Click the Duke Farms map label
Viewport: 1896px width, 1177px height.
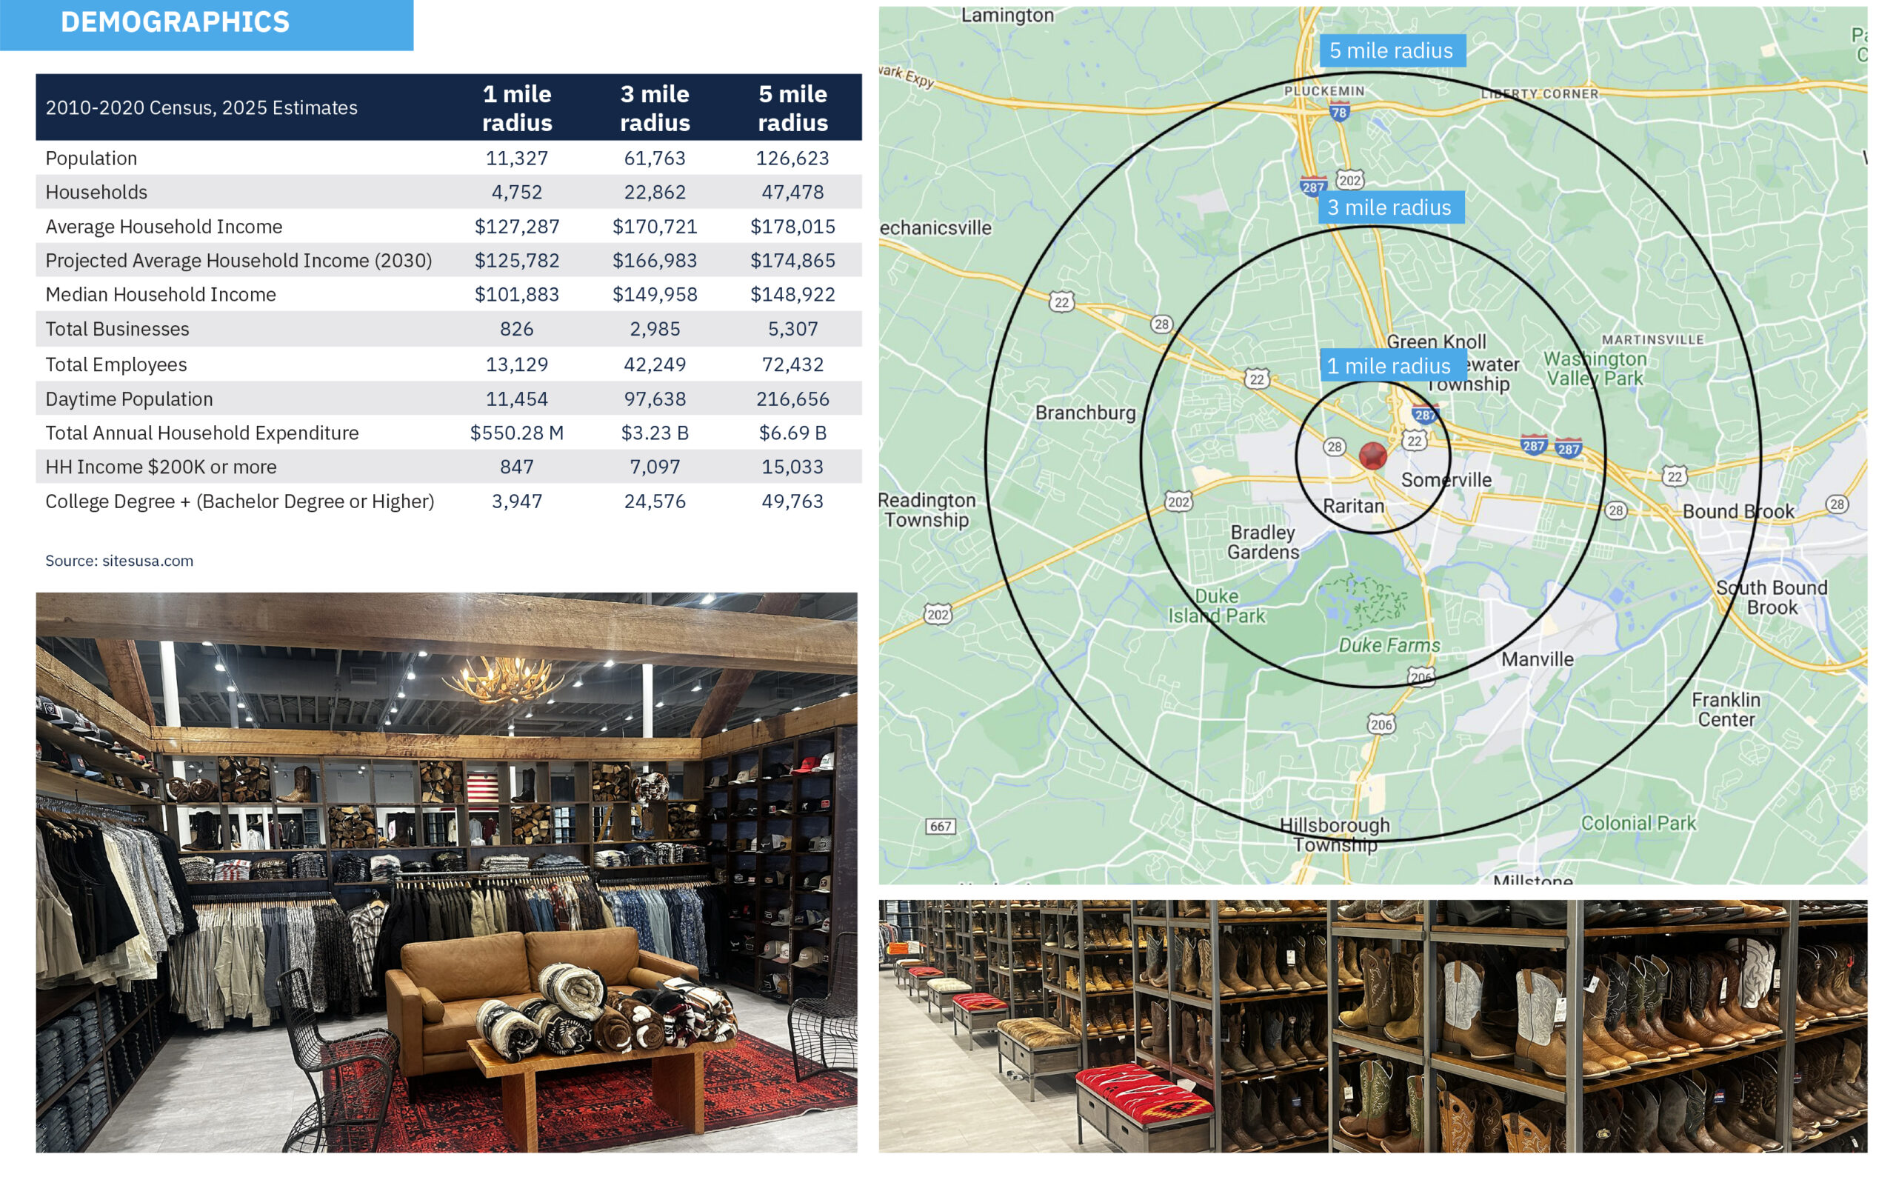point(1389,644)
